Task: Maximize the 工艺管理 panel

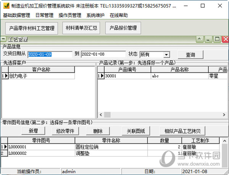Action: (217, 39)
